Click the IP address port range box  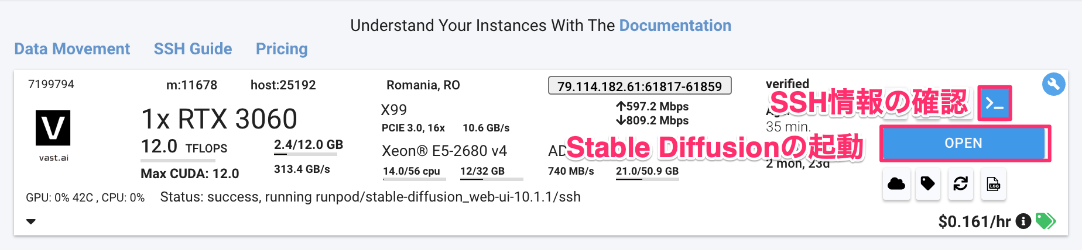(x=639, y=86)
